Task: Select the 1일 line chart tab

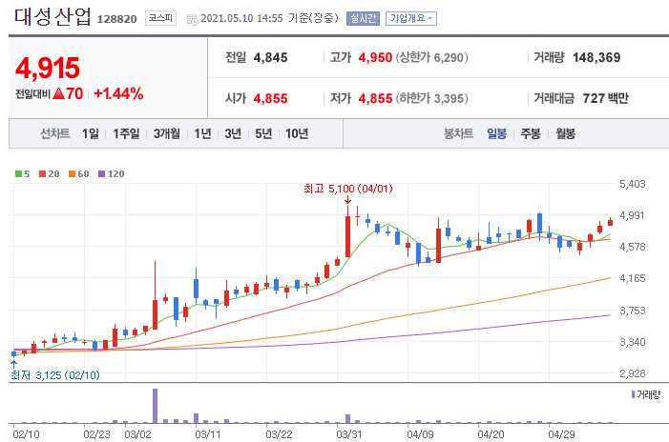Action: click(91, 133)
